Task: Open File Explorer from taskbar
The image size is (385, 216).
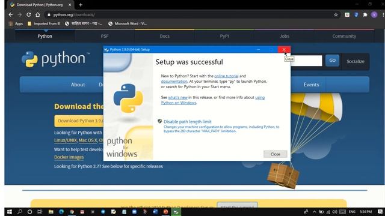Action: click(x=51, y=212)
